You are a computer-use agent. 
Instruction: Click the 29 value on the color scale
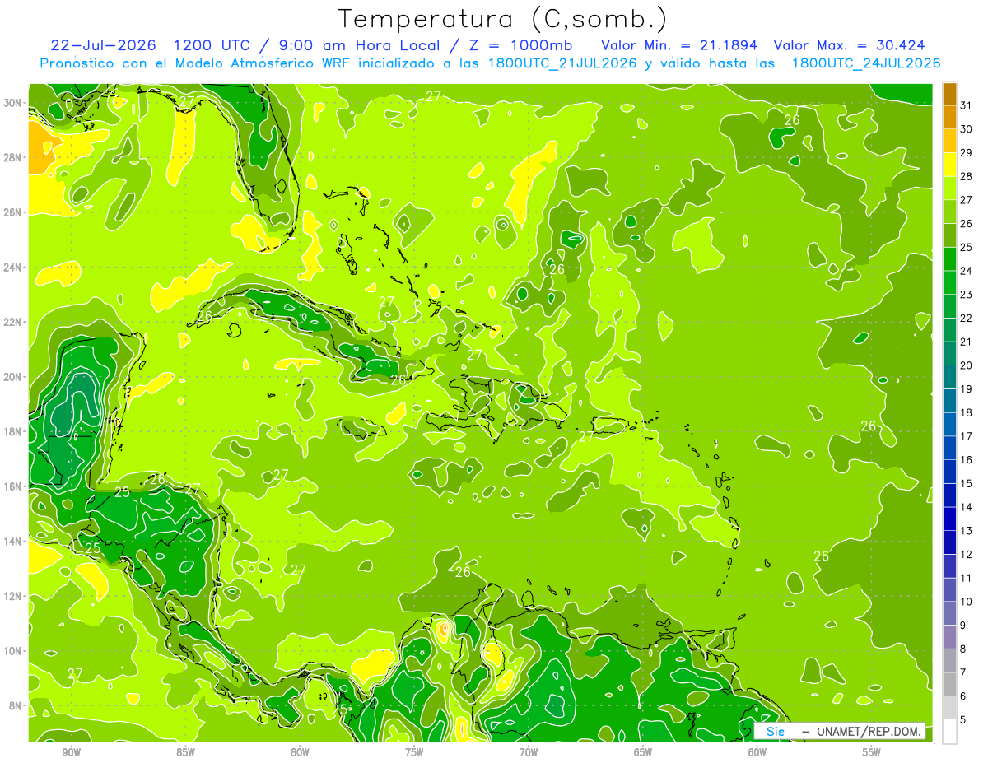tap(967, 153)
